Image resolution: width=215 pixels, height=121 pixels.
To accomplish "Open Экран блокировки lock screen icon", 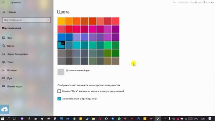I will pyautogui.click(x=4, y=54).
